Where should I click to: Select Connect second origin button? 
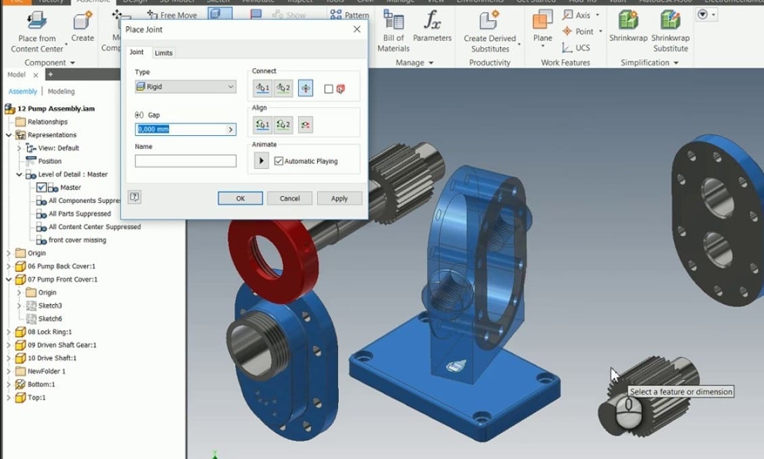pyautogui.click(x=283, y=88)
